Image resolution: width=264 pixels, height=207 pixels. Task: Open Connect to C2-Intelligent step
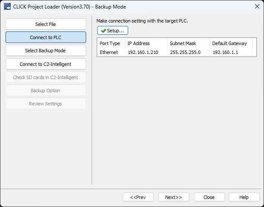tap(46, 64)
